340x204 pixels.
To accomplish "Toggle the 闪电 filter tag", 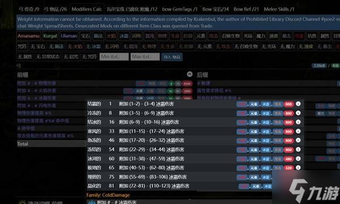I will [137, 36].
